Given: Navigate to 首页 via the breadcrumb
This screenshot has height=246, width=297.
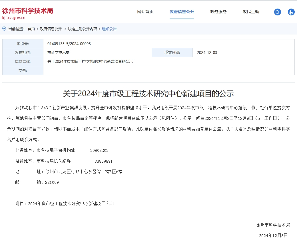Looking at the screenshot, I should 31,29.
